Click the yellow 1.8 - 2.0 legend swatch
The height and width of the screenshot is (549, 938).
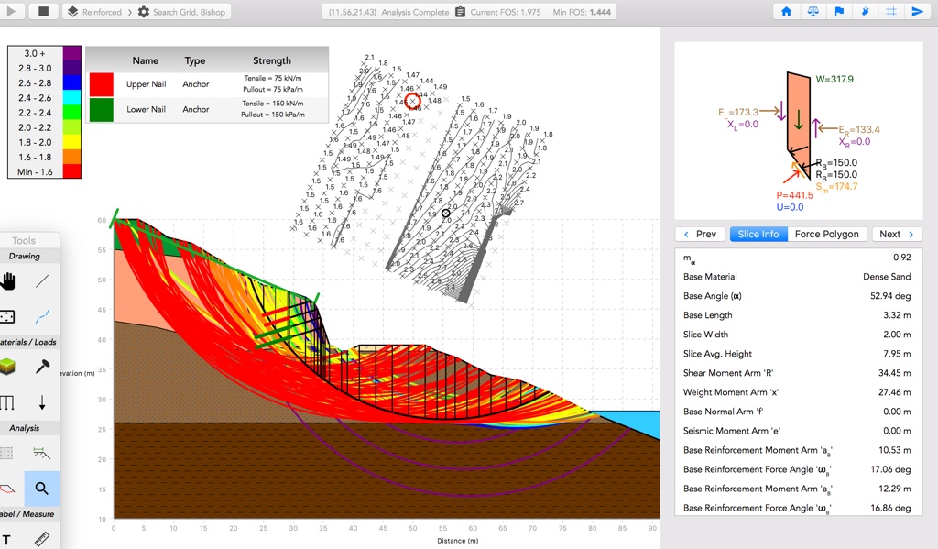[x=71, y=142]
